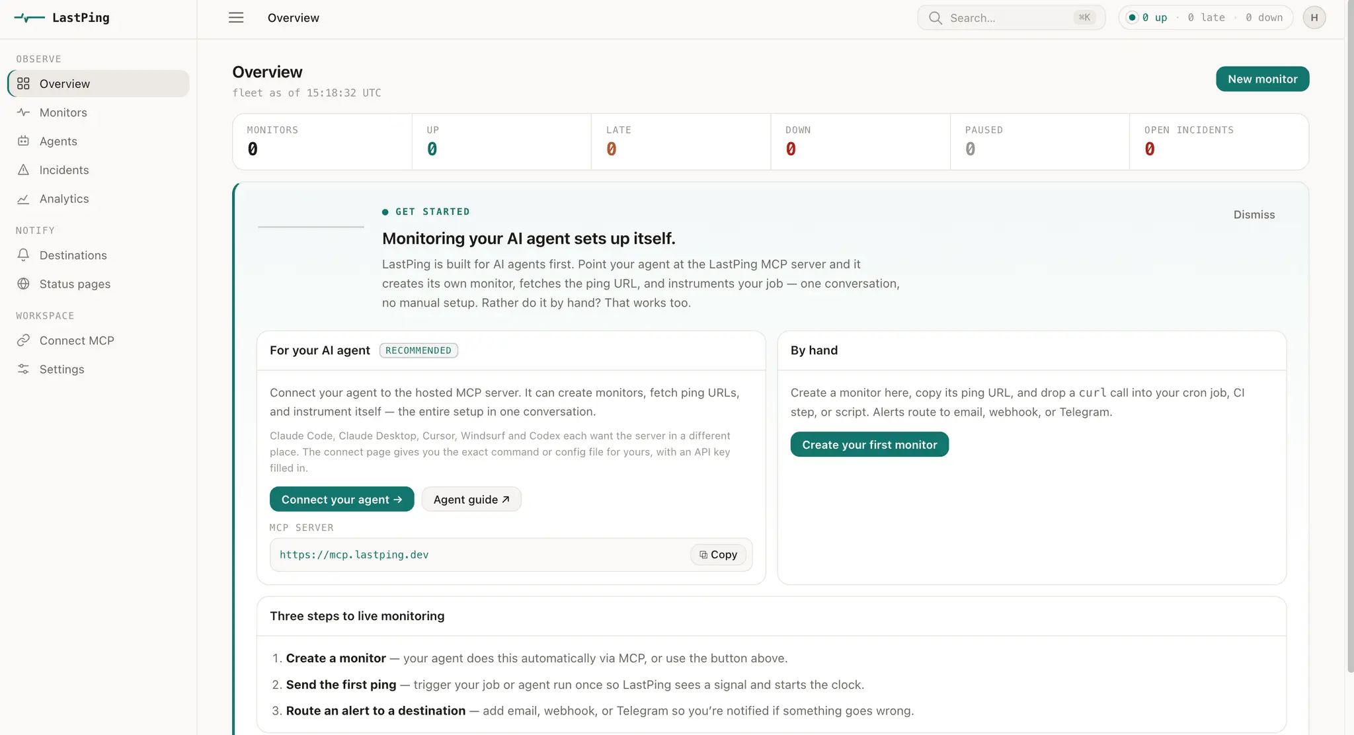Click the 'For your AI agent' heading
Viewport: 1354px width, 735px height.
click(x=320, y=350)
